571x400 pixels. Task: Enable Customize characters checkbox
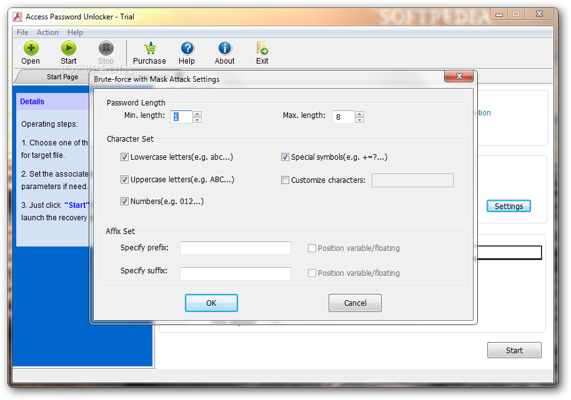(285, 180)
